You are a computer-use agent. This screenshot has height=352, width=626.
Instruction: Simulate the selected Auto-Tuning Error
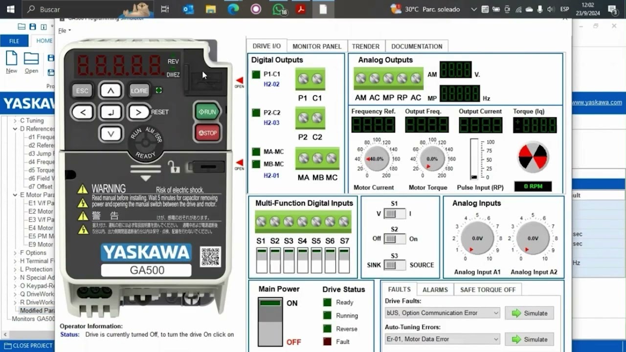pos(530,339)
